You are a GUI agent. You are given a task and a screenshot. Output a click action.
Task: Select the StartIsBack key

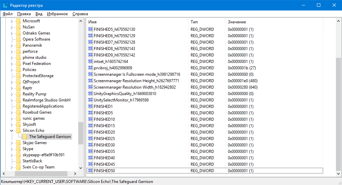pos(32,161)
